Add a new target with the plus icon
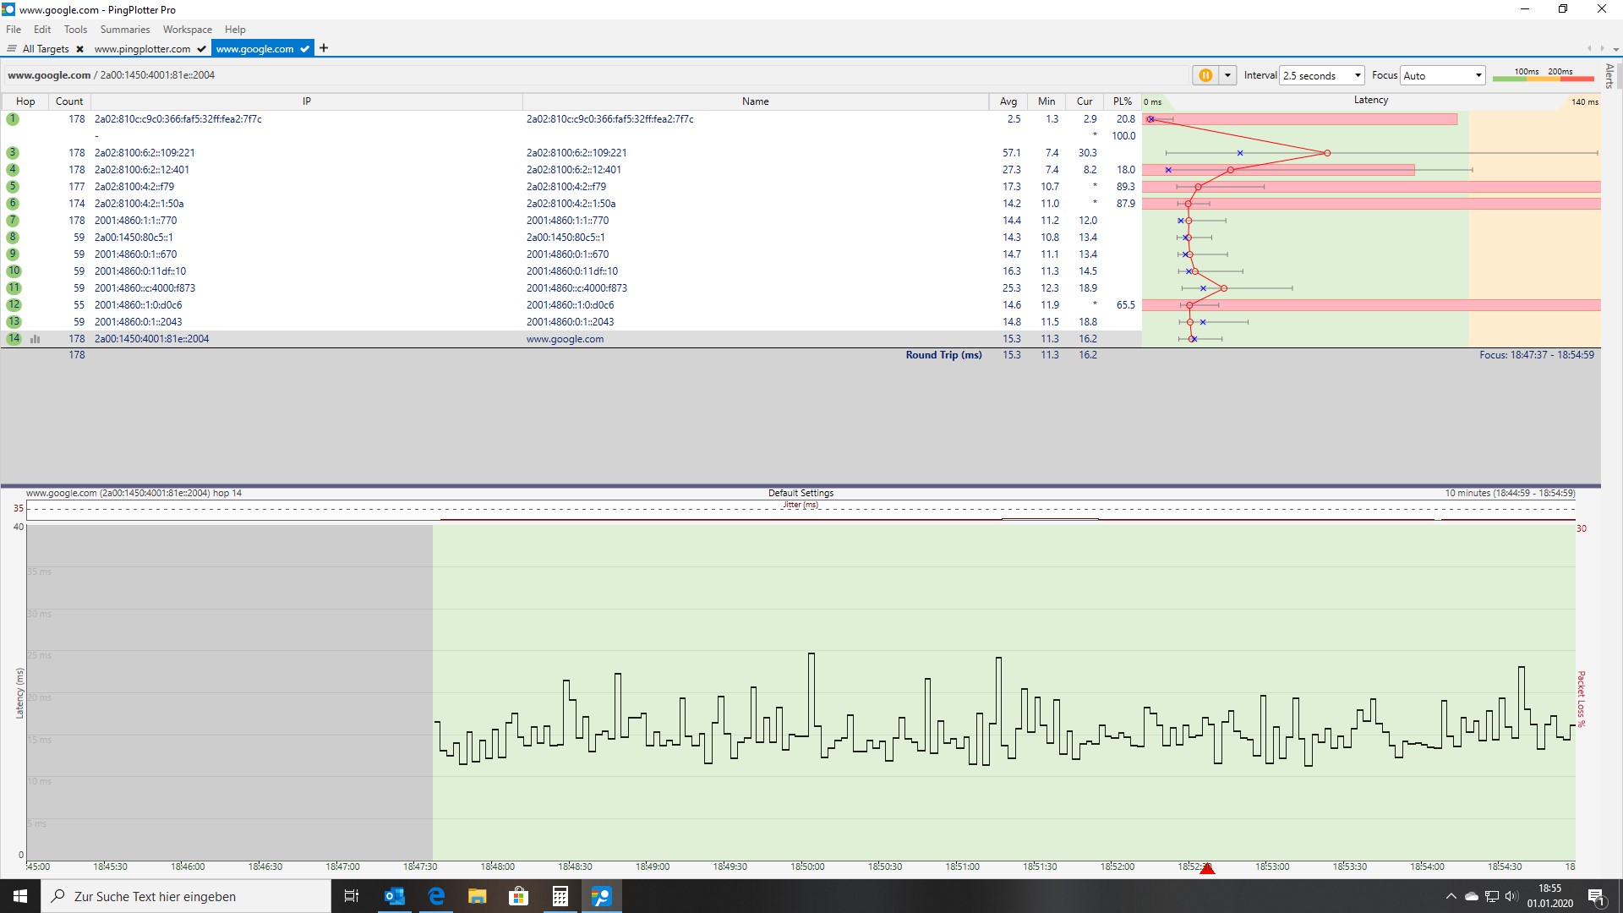 (324, 48)
